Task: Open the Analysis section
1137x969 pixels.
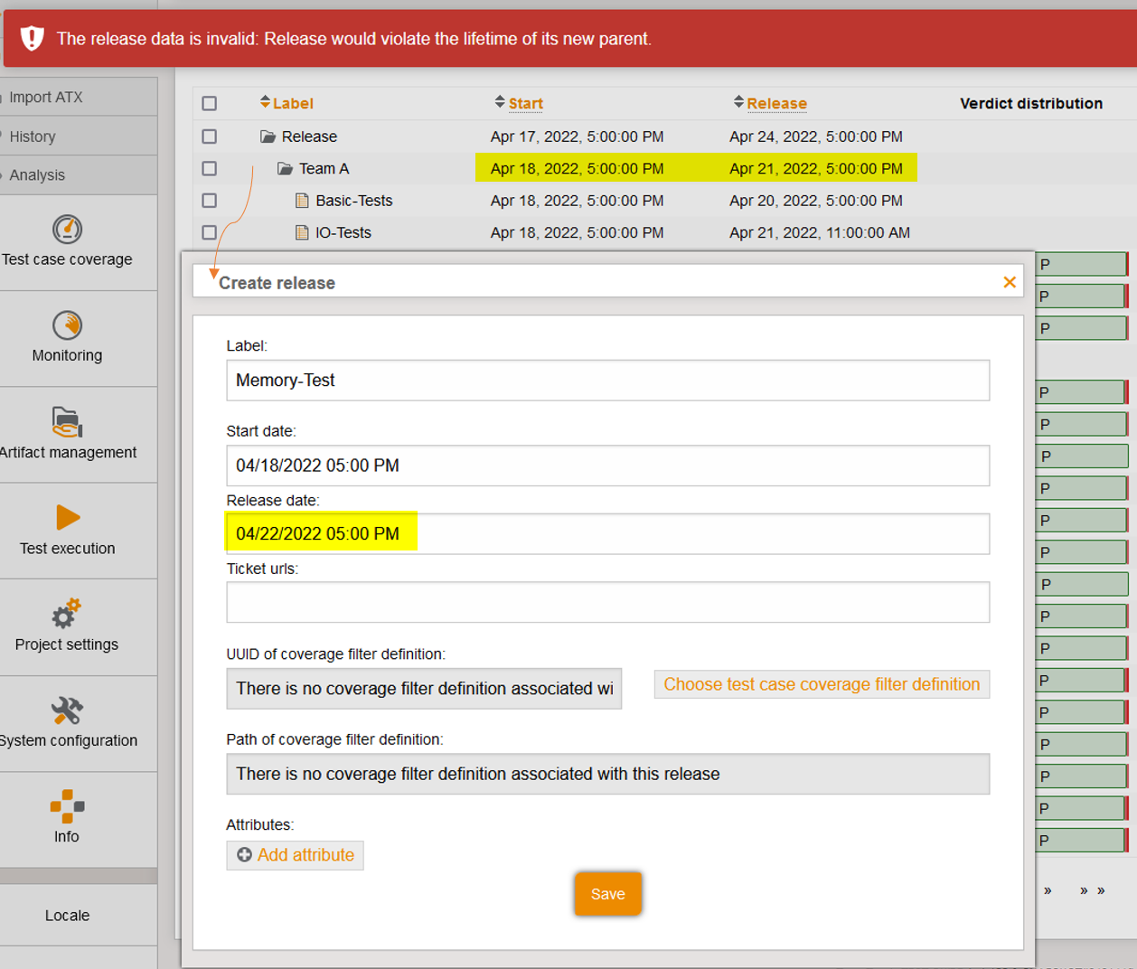Action: pos(38,175)
